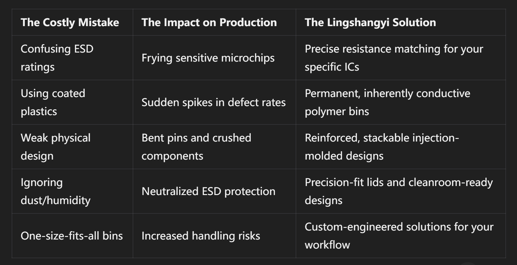
Task: Click 'Permanent, inherently conductive polymer bins' cell
Action: (x=387, y=102)
